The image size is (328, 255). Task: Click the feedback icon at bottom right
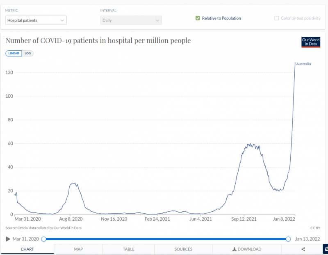coord(326,249)
